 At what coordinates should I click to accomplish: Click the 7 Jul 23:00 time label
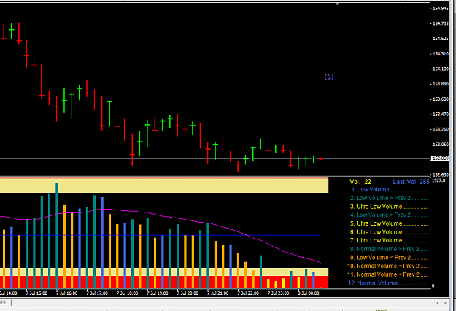(x=278, y=293)
